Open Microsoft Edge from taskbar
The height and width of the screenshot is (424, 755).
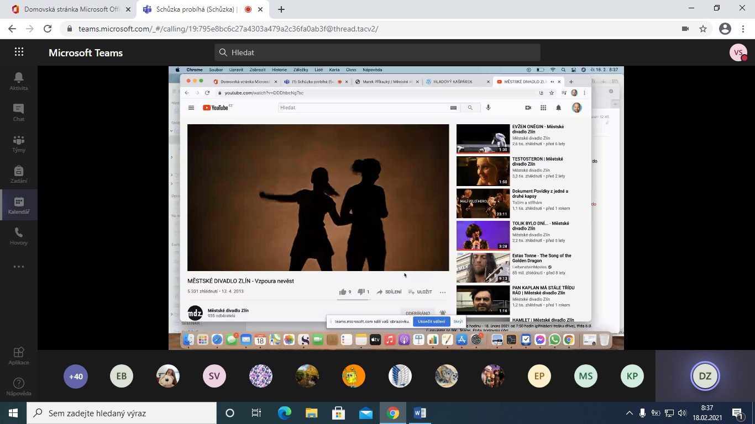coord(284,413)
